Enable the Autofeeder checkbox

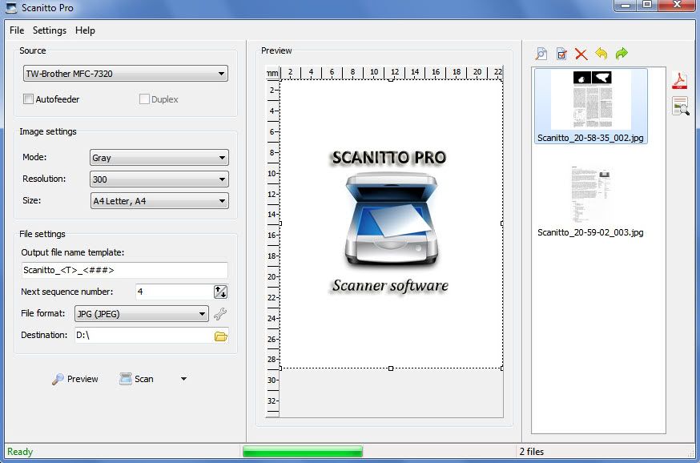point(29,99)
